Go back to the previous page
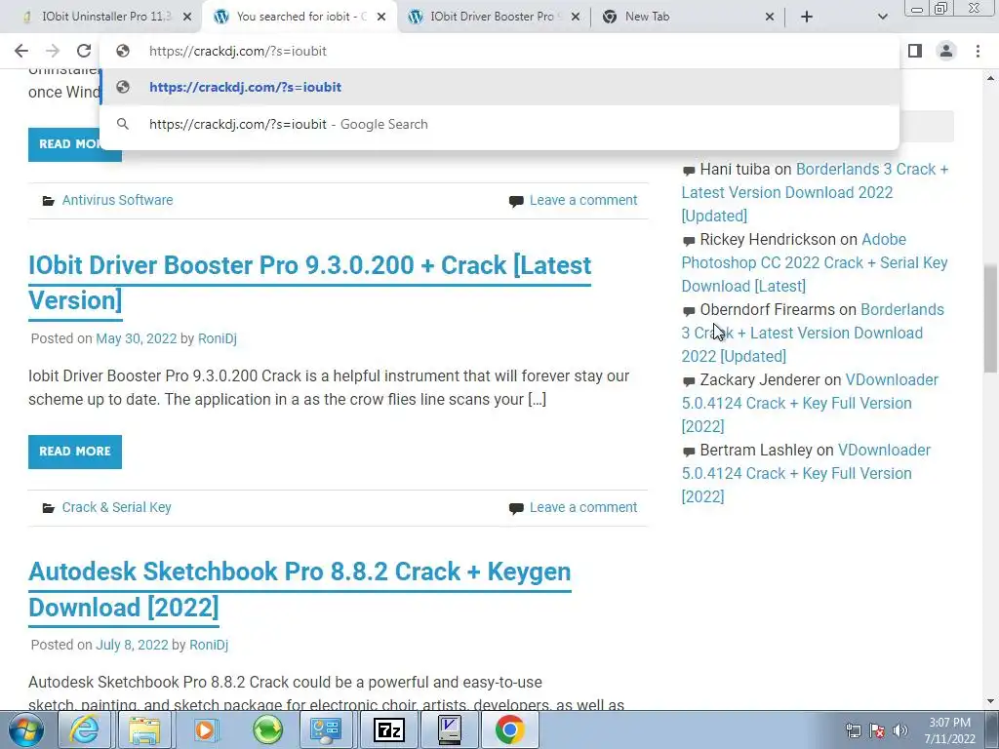Screen dimensions: 999x749 (21, 51)
